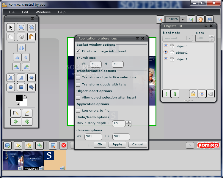
Task: Select the speech cloud bubble tool
Action: click(x=32, y=78)
